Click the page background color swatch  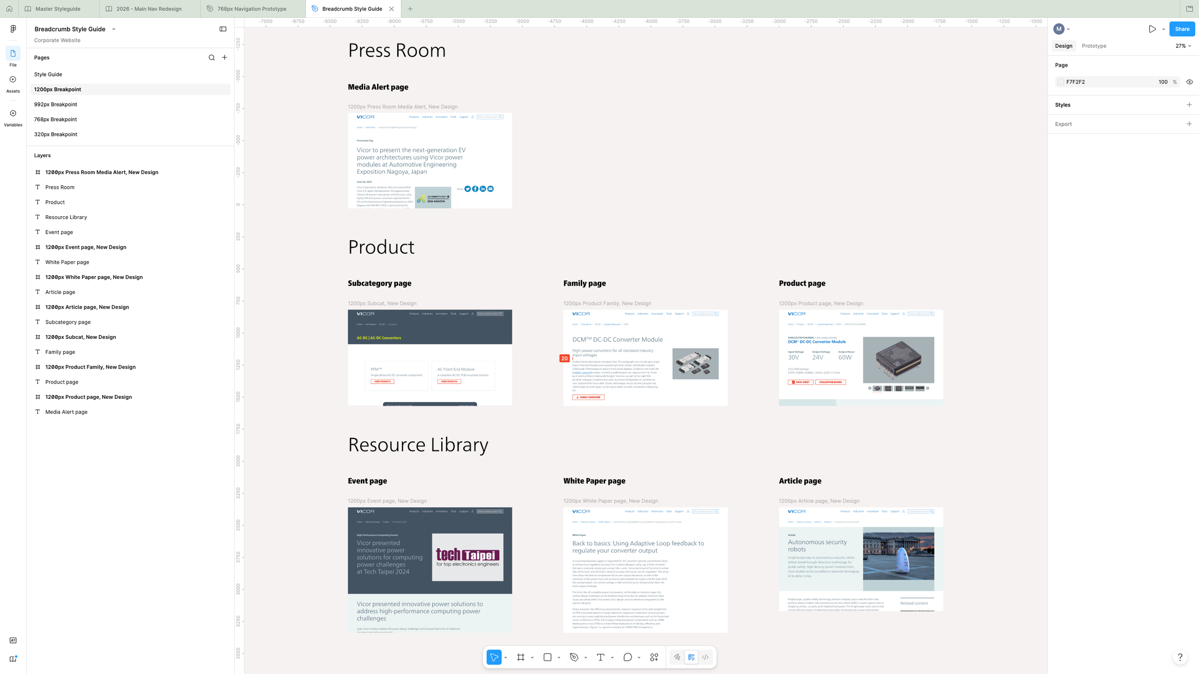point(1060,82)
